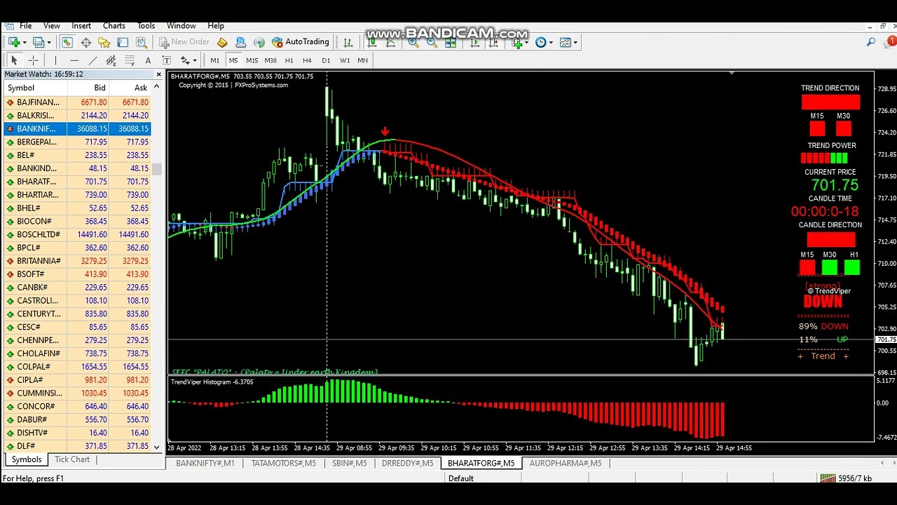Open the Signals broadcast icon
Screen dimensions: 897x505
tap(259, 42)
